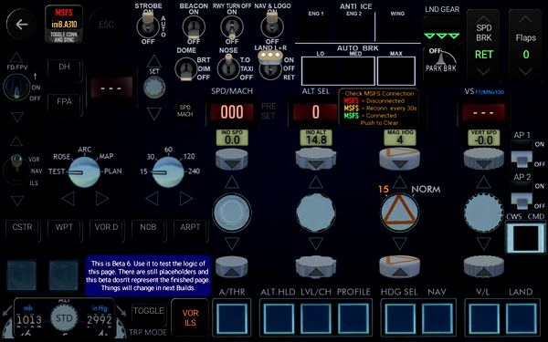Turn the range selector knob
The image size is (548, 342).
click(168, 171)
